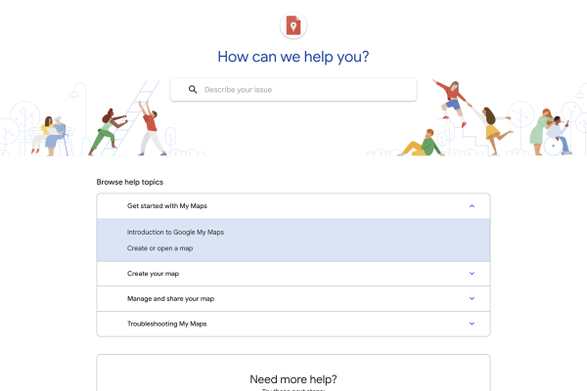Expand Manage and share your map chevron
The width and height of the screenshot is (587, 391).
coord(472,298)
